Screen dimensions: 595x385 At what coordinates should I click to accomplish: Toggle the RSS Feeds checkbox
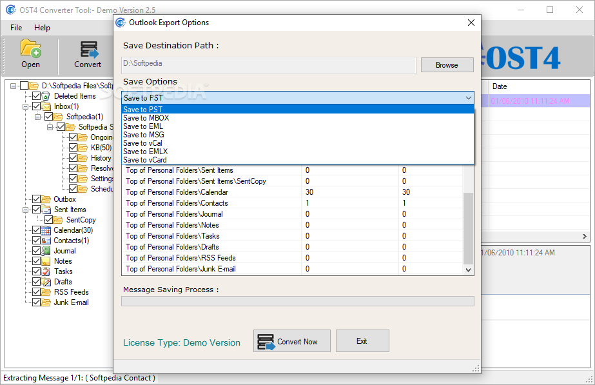37,292
